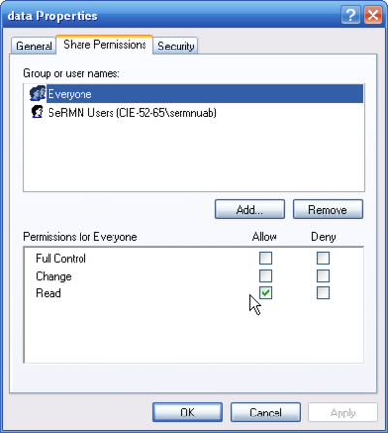Image resolution: width=388 pixels, height=433 pixels.
Task: Click the SeRMN Users user icon
Action: point(37,112)
